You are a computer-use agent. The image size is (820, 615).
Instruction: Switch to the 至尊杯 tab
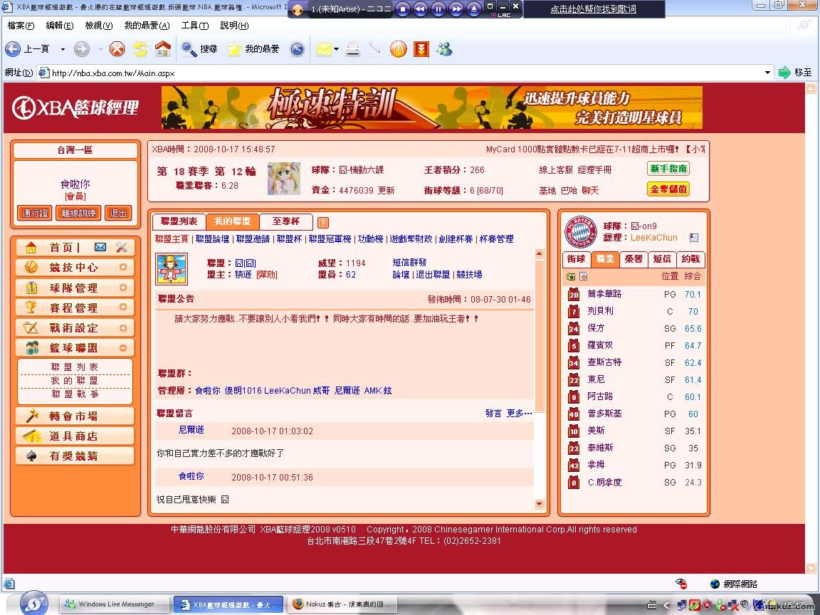[286, 221]
